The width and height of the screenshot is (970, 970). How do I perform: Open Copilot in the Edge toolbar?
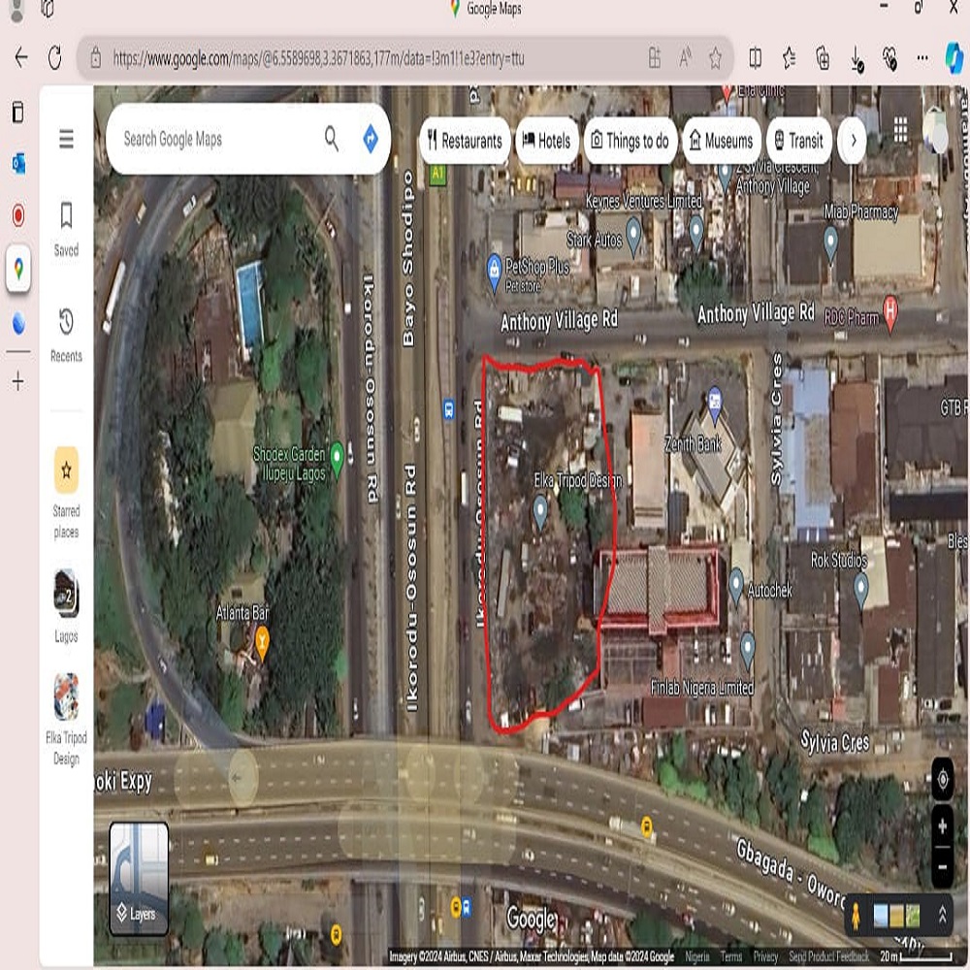pos(954,58)
